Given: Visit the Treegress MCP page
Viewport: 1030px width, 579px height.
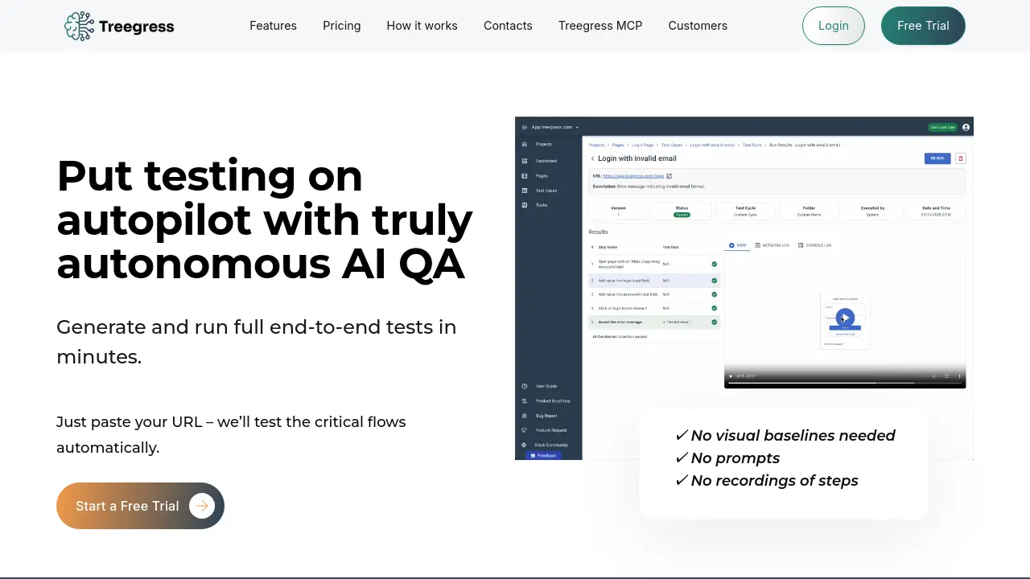Looking at the screenshot, I should click(x=600, y=26).
